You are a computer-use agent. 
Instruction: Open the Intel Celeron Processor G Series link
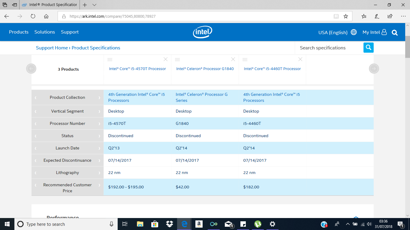coord(202,97)
